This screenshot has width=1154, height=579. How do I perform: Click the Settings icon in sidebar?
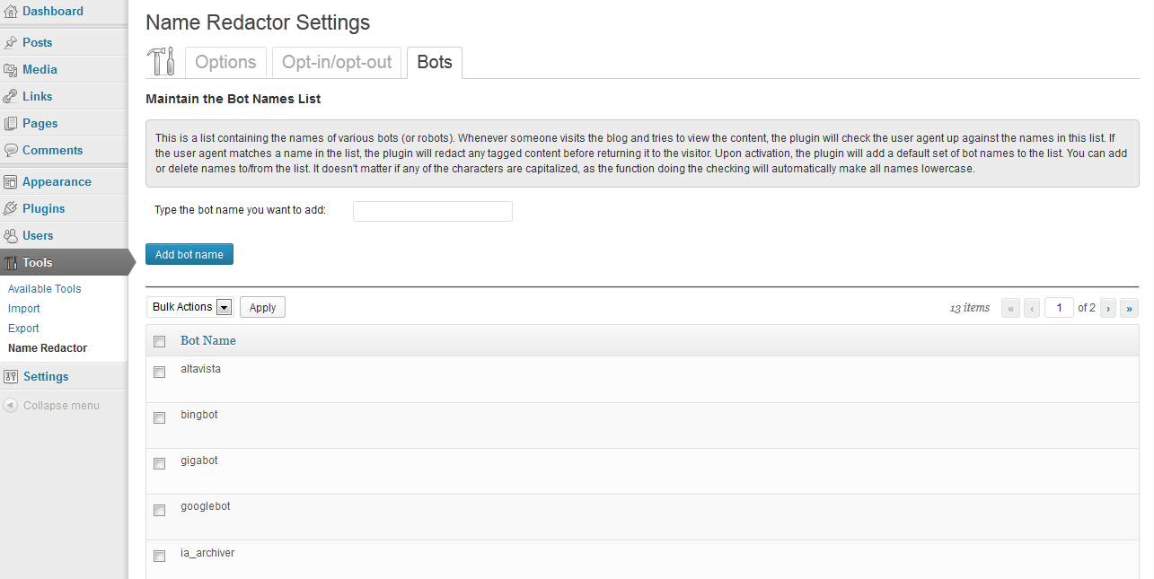tap(11, 376)
